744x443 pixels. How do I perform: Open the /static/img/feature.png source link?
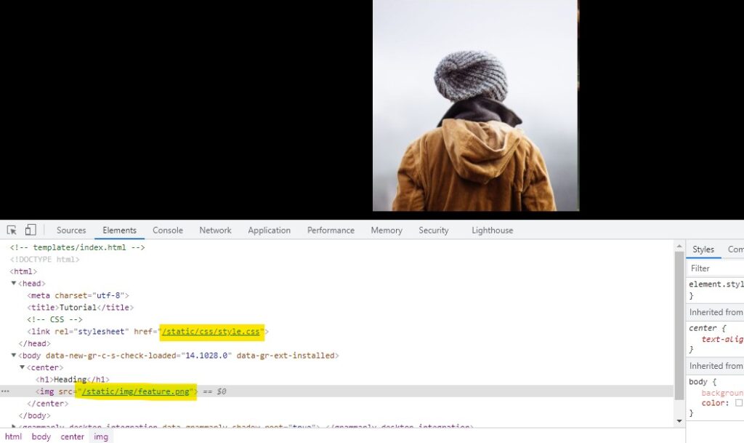coord(137,391)
